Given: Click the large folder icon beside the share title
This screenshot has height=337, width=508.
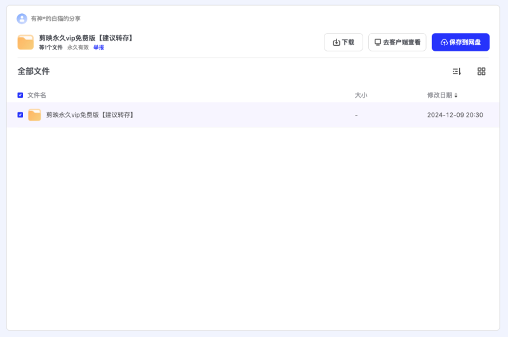Looking at the screenshot, I should coord(25,43).
